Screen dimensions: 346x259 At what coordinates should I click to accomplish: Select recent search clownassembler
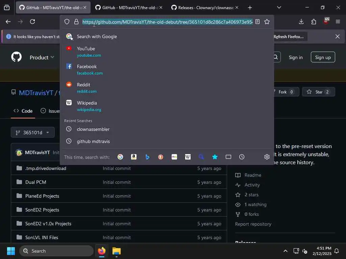(167, 129)
